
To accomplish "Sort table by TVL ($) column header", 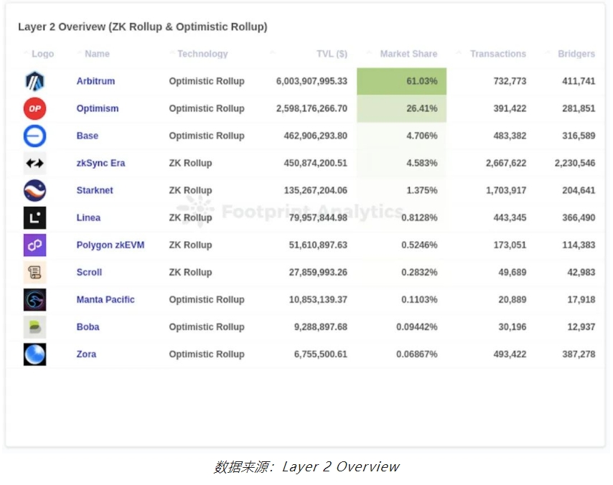I will coord(332,54).
